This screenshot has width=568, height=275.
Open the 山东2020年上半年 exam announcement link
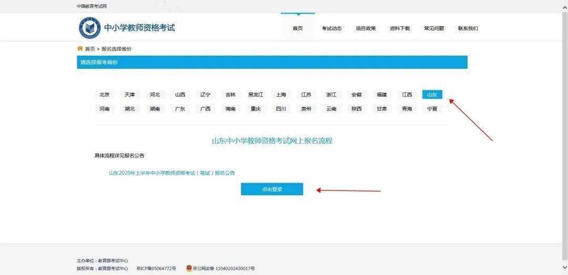click(171, 173)
